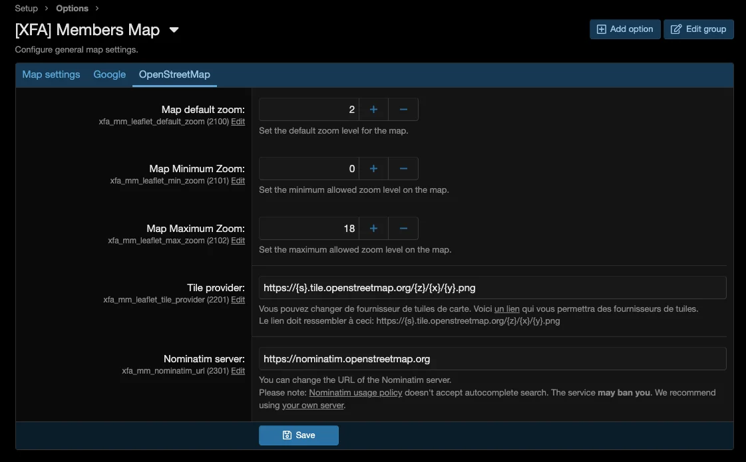Screen dimensions: 746x462
Task: Open the [XFA] Members Map title dropdown arrow
Action: point(174,30)
